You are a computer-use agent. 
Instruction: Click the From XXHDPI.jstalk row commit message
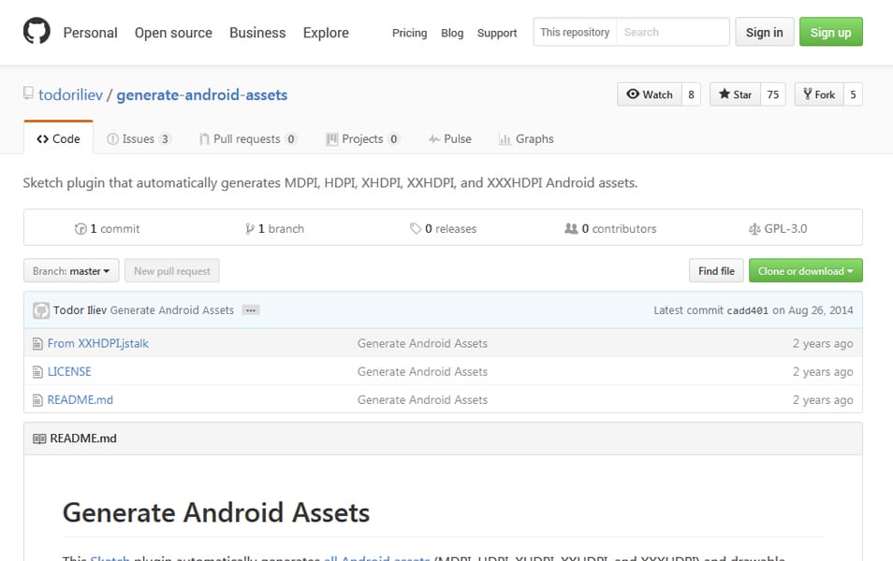(422, 344)
